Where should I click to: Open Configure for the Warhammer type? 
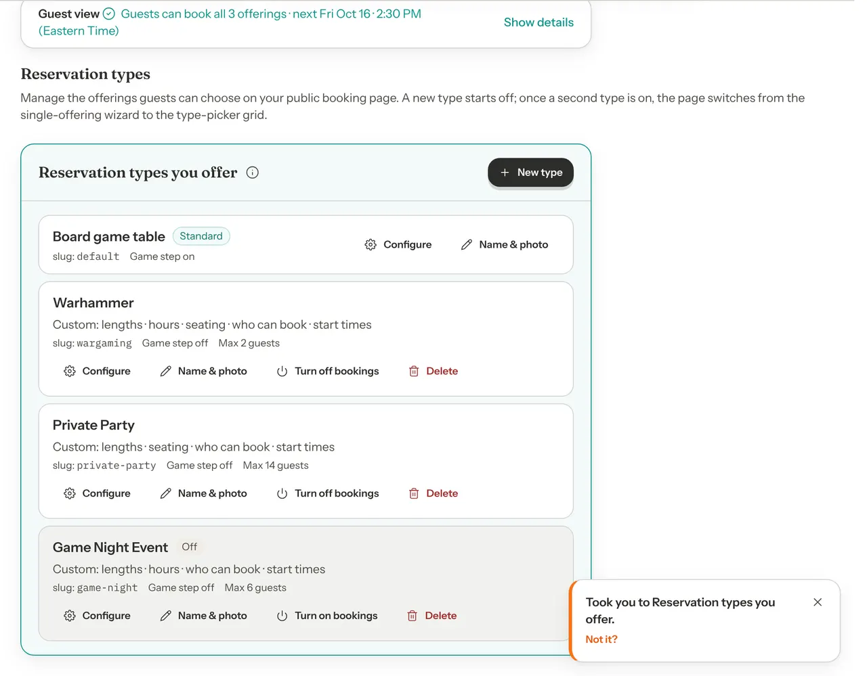[x=97, y=371]
